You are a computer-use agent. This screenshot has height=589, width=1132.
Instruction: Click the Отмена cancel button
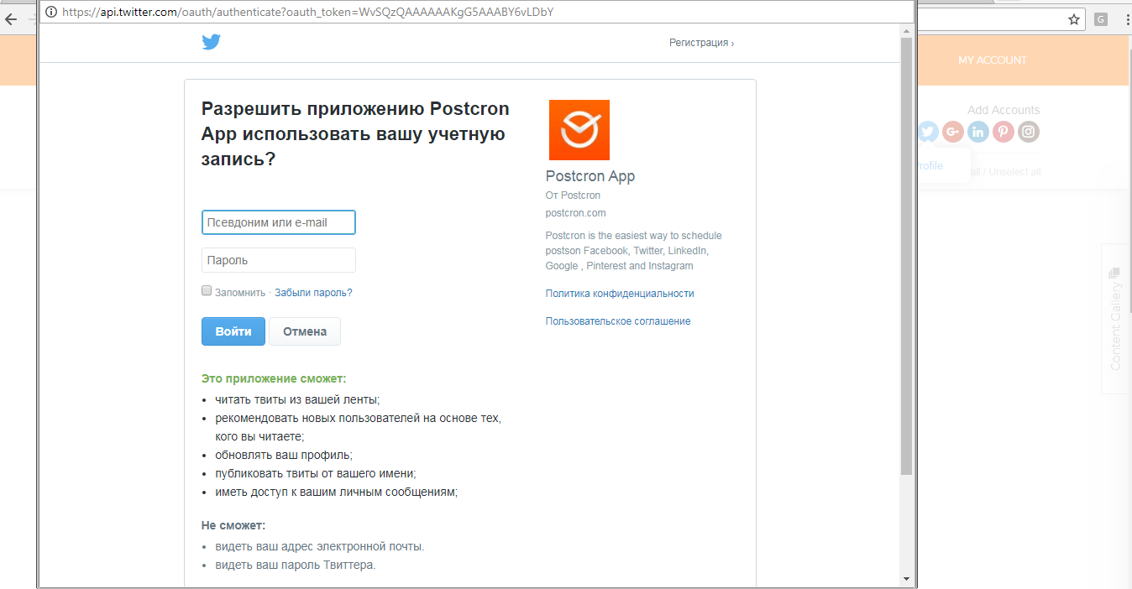tap(304, 331)
